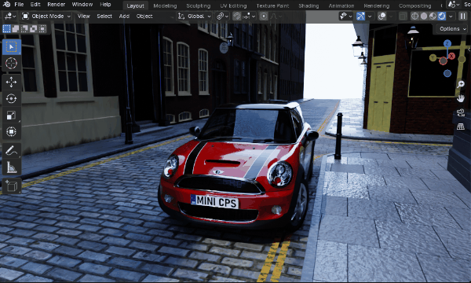This screenshot has width=471, height=283.
Task: Toggle Show Gizmo button
Action: coord(360,17)
